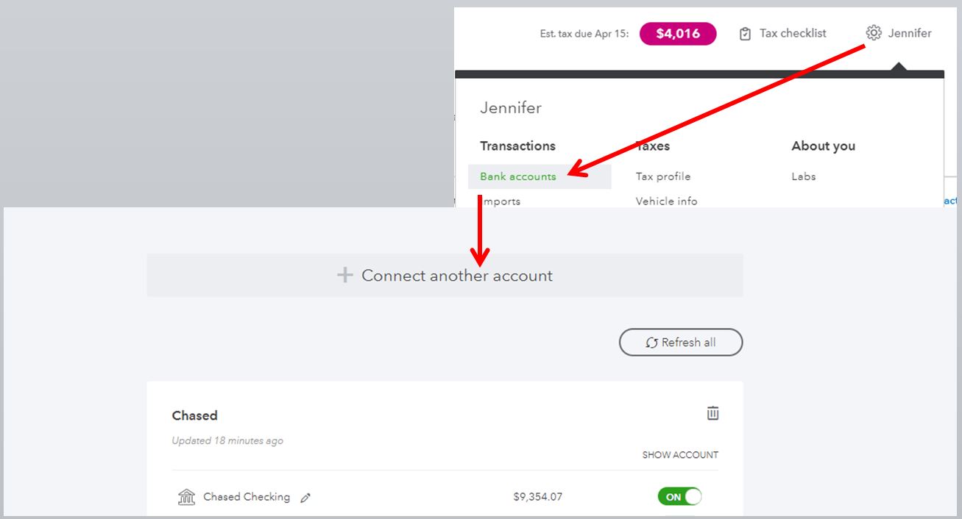
Task: Click the $4,016 estimated tax badge
Action: coord(678,34)
